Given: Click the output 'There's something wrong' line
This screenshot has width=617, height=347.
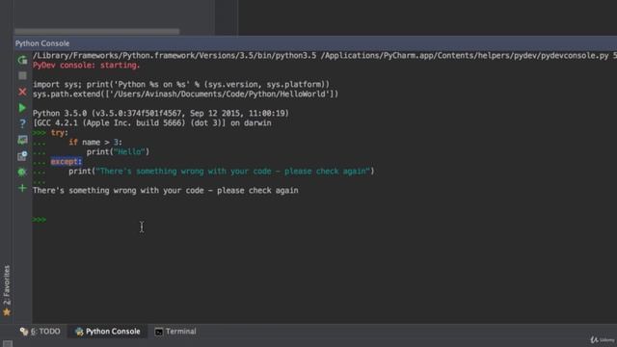Looking at the screenshot, I should tap(165, 191).
